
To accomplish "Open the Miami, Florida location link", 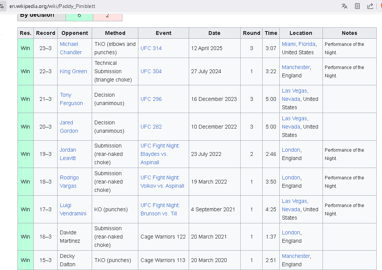I will 299,44.
